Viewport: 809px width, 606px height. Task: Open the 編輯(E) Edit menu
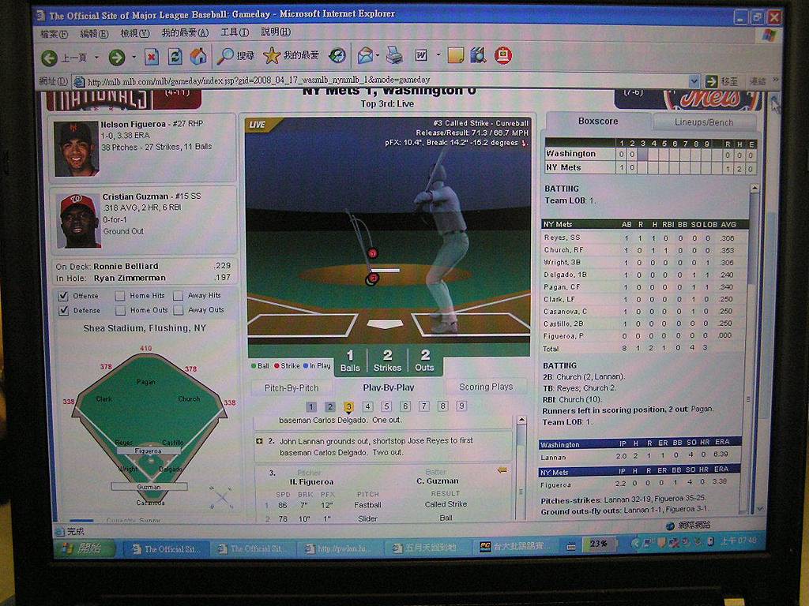pos(94,34)
